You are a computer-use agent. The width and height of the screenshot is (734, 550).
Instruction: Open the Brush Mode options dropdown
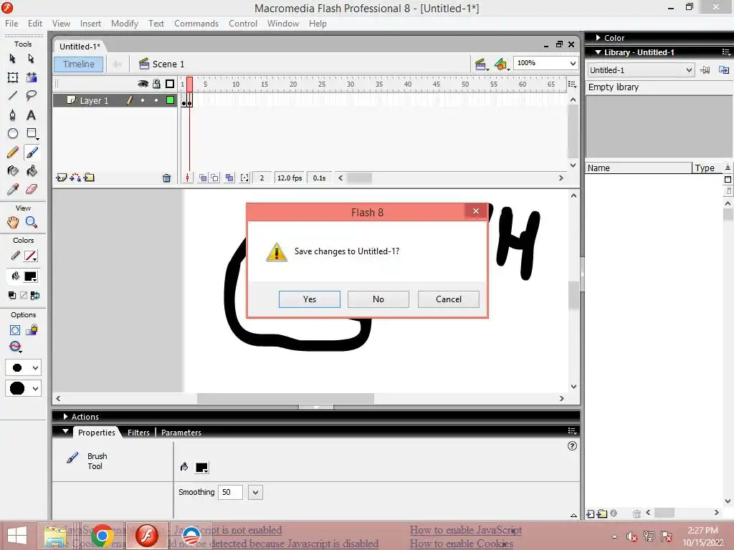click(16, 347)
